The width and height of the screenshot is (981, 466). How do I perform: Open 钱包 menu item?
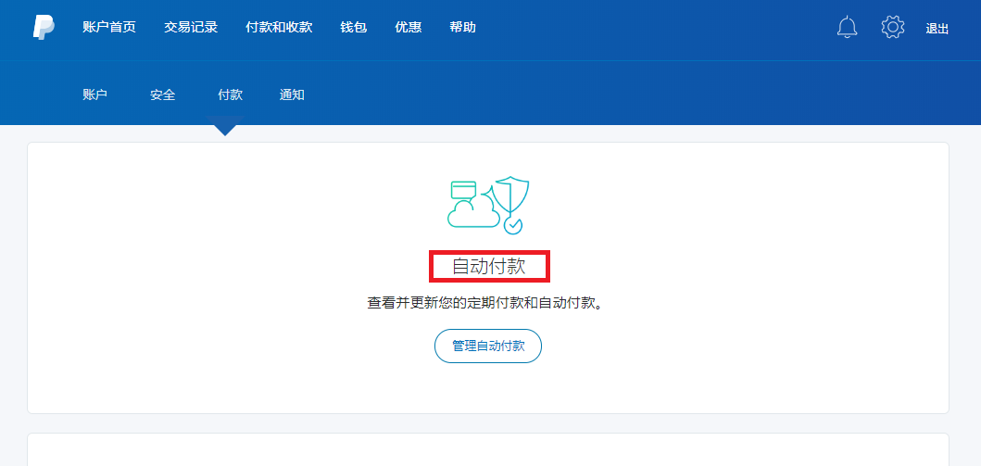tap(354, 28)
